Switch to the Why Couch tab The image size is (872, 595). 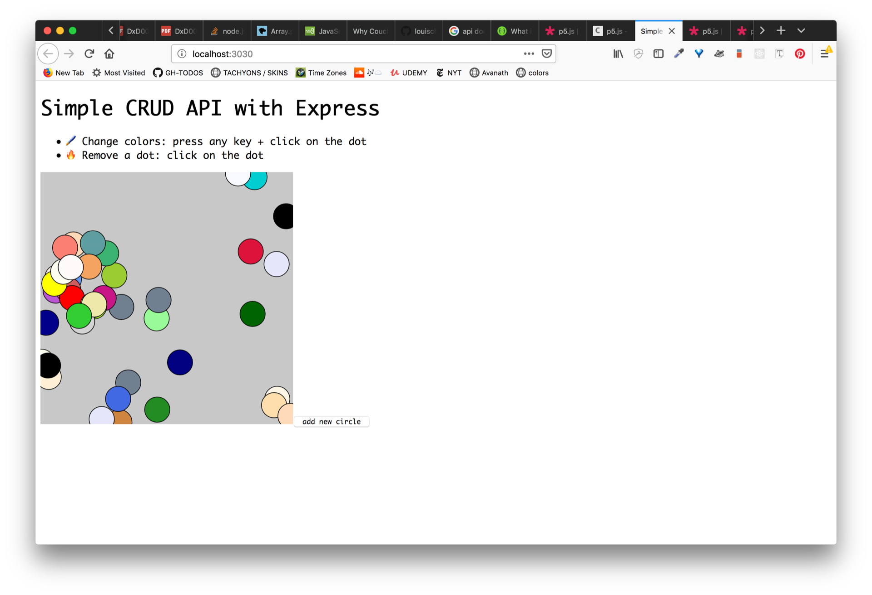tap(370, 31)
